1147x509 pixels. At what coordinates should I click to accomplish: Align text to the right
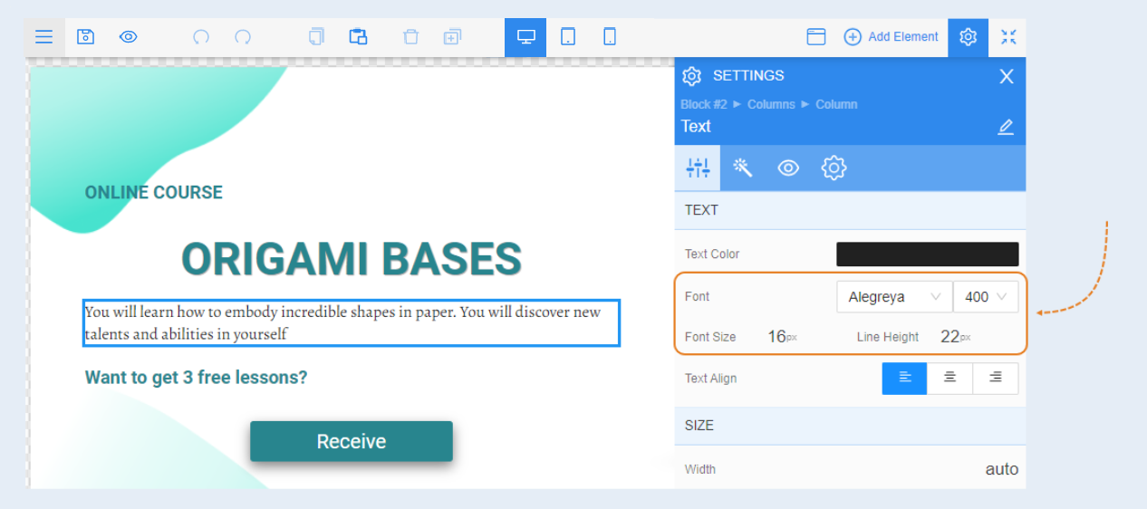pos(996,379)
